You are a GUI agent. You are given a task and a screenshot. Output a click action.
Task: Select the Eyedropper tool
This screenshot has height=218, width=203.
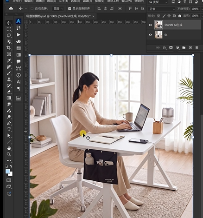coord(9,60)
